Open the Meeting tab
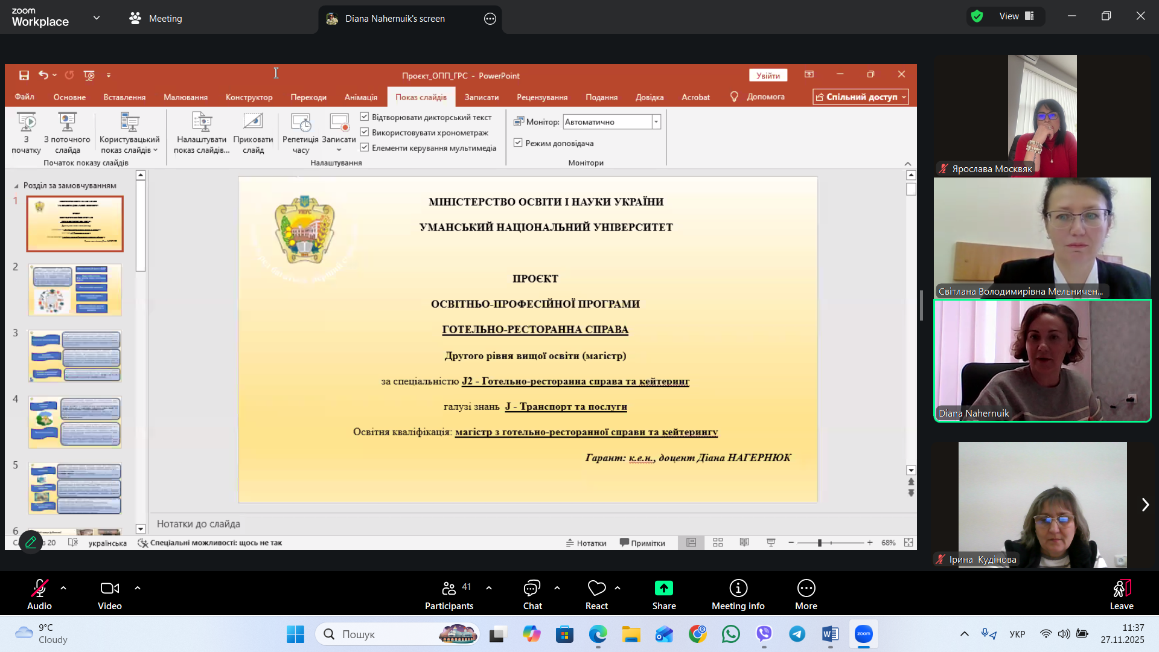Viewport: 1159px width, 652px height. pyautogui.click(x=156, y=18)
